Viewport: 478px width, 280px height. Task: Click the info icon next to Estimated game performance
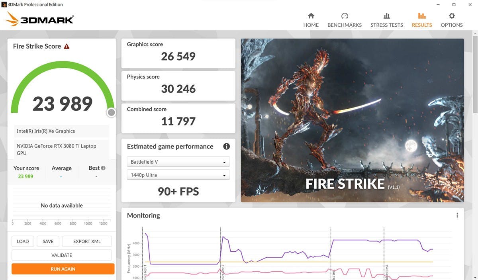(x=226, y=146)
